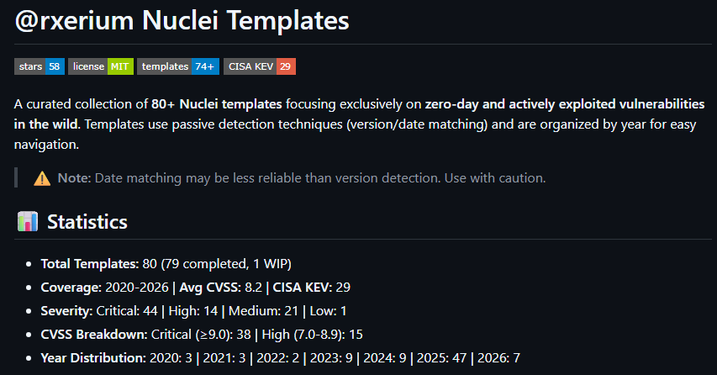This screenshot has width=717, height=375.
Task: Click the stars 58 badge
Action: (x=39, y=66)
